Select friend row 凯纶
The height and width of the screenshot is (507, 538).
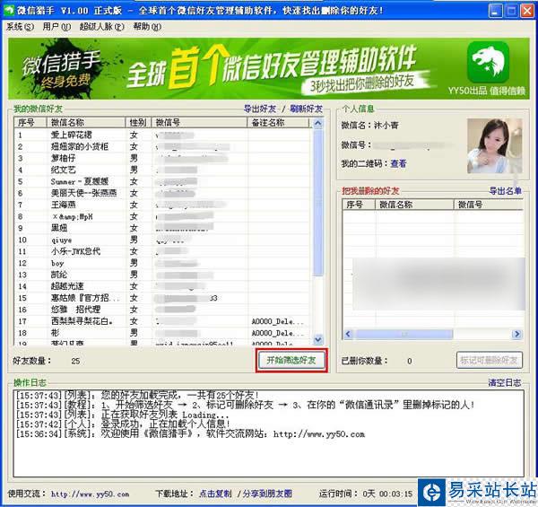(x=162, y=275)
